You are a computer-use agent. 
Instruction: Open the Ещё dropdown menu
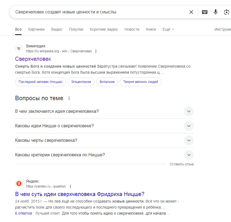pos(168,30)
